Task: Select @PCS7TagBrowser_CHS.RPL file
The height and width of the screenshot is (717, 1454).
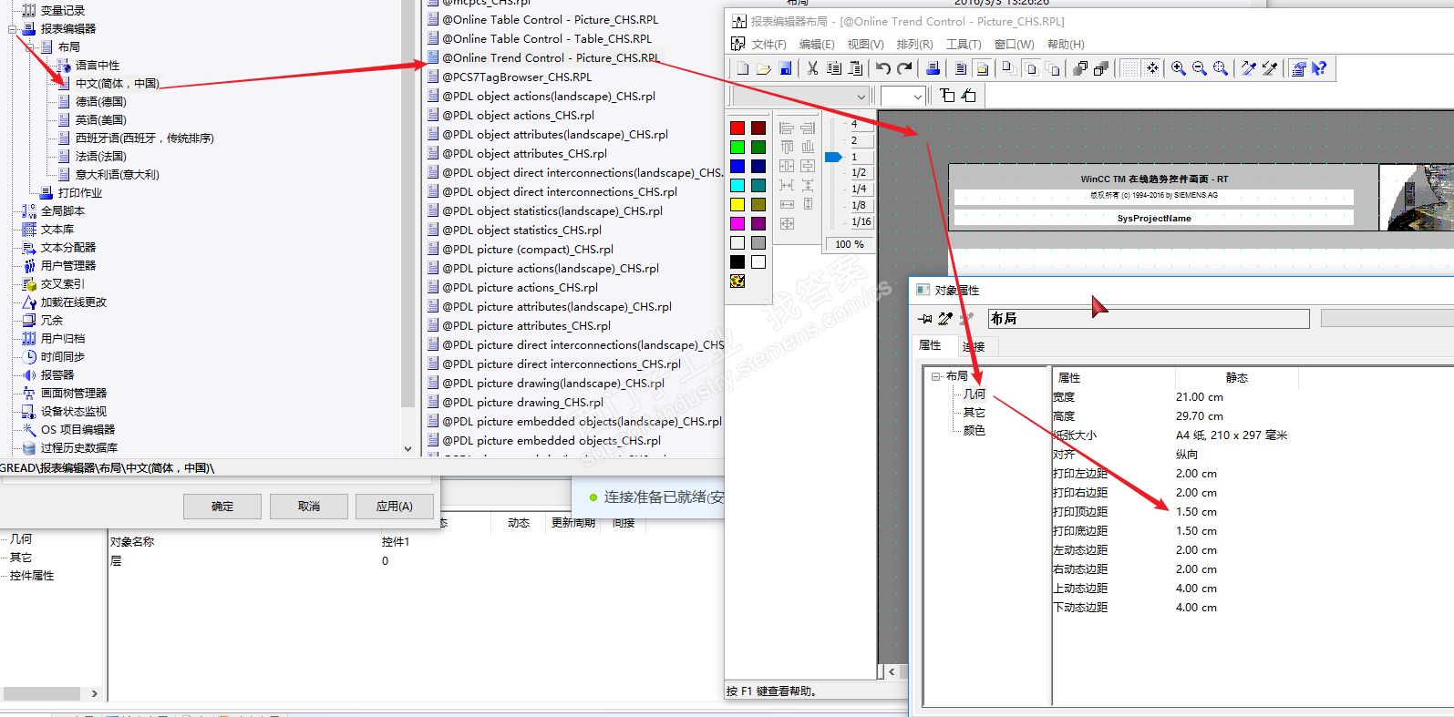Action: point(517,77)
